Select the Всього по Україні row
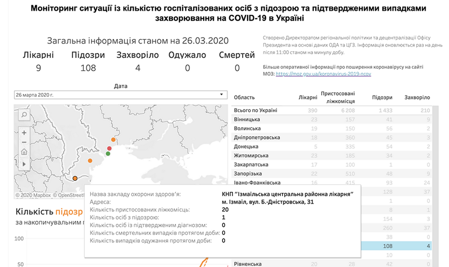 pyautogui.click(x=332, y=110)
